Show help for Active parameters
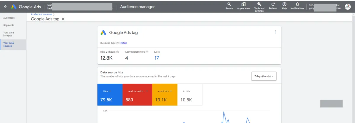Screen dimensions: 355x123 (x=147, y=52)
